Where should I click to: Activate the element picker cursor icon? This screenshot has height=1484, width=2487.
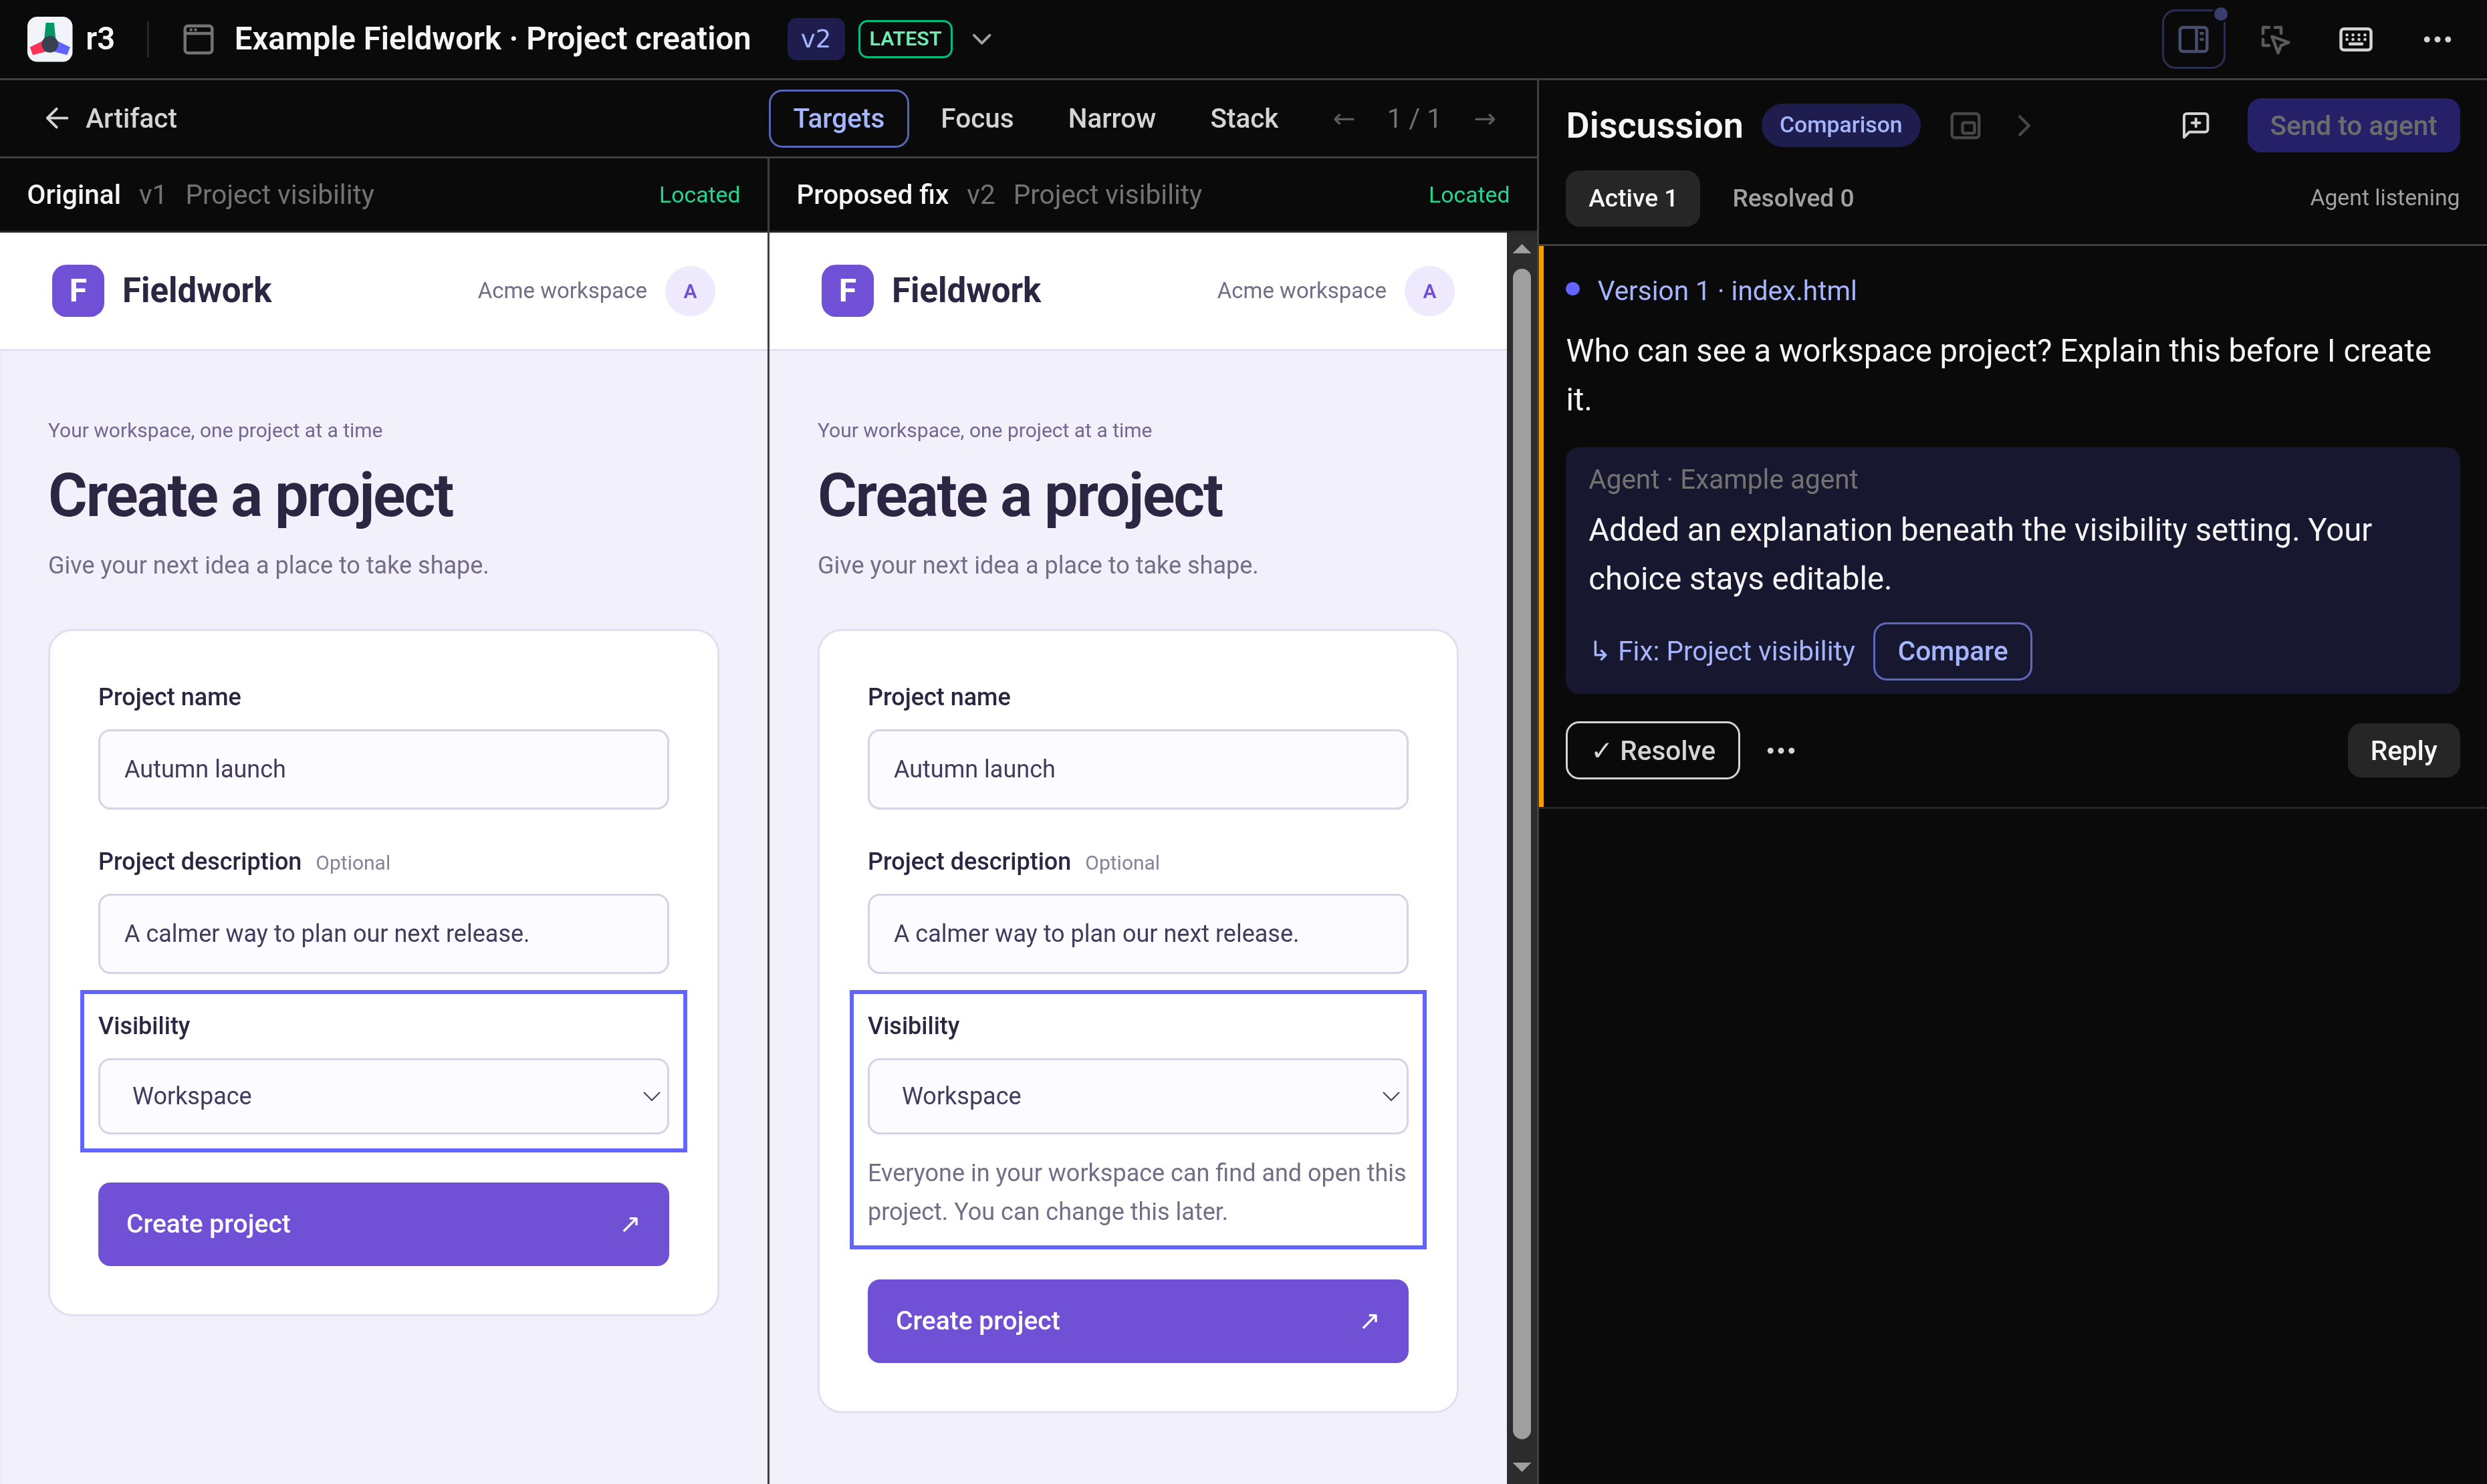pyautogui.click(x=2275, y=39)
